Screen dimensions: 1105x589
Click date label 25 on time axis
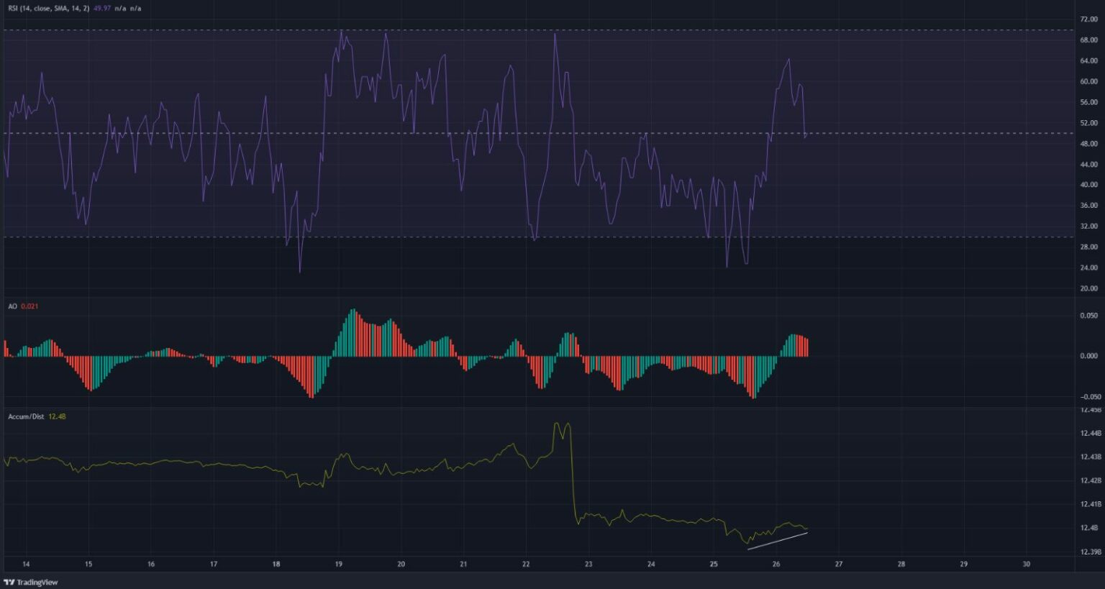714,565
